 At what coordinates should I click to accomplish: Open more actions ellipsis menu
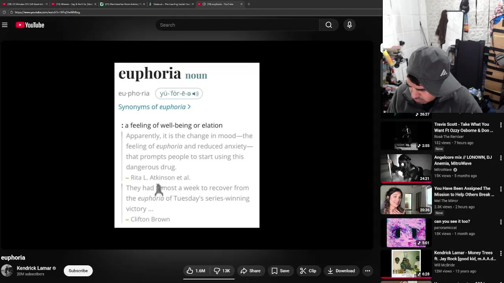[367, 271]
